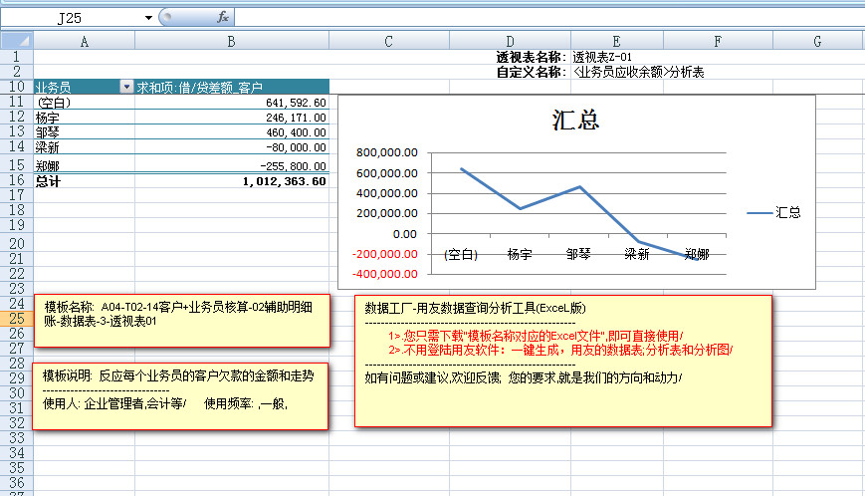Open the Name Box dropdown arrow
This screenshot has height=496, width=865.
point(148,17)
